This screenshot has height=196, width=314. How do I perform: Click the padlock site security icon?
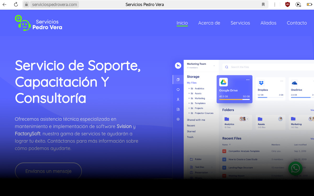pos(26,4)
